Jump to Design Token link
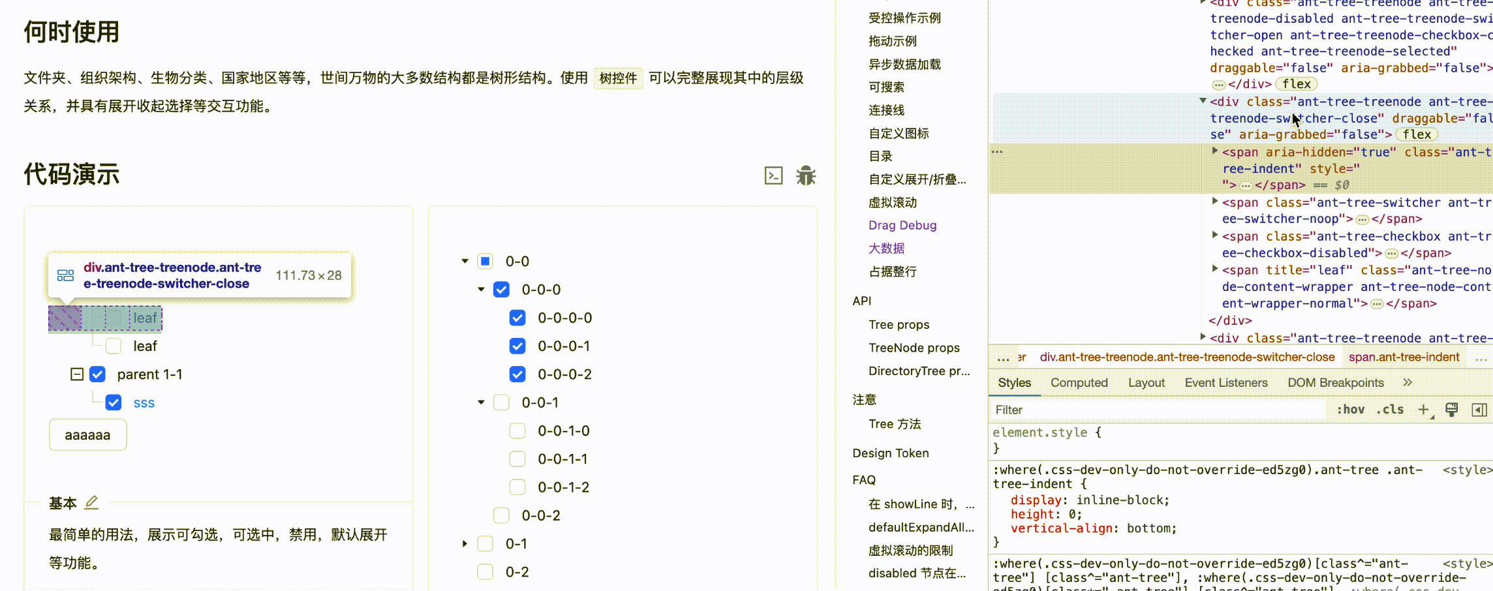 coord(890,453)
